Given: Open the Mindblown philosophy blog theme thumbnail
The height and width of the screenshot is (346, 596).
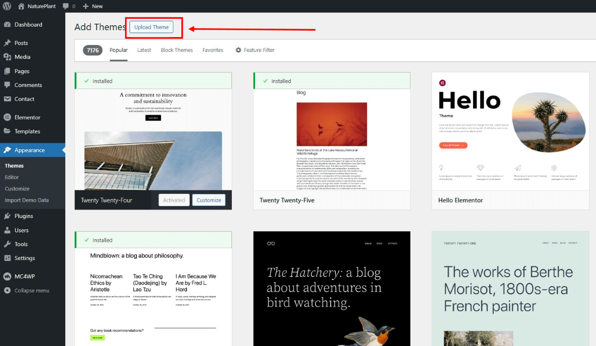Looking at the screenshot, I should click(153, 298).
